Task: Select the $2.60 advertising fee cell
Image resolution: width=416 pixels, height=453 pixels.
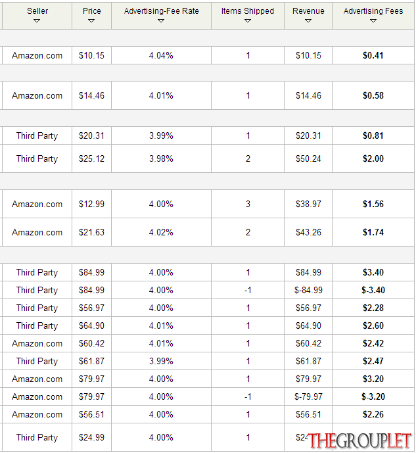Action: 373,325
